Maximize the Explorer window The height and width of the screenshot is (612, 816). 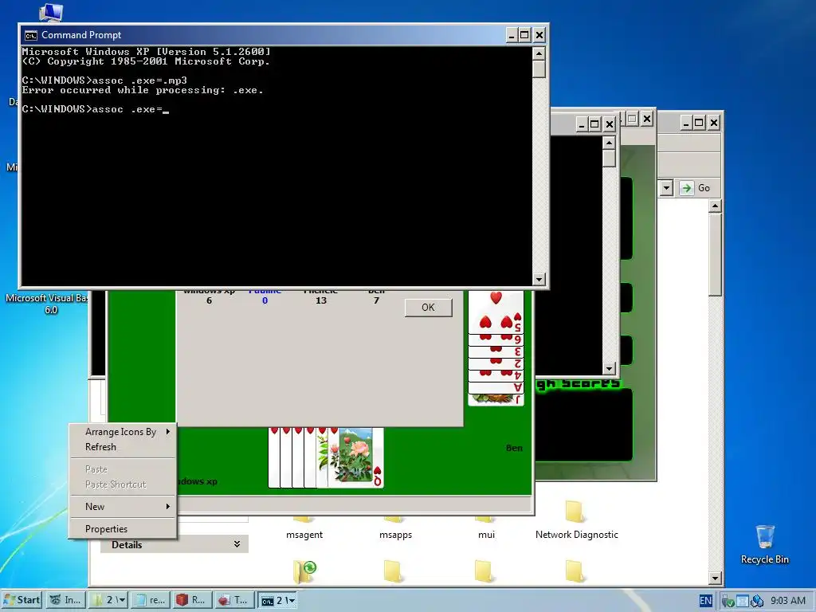[x=699, y=123]
